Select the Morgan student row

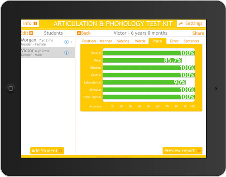tap(48, 42)
